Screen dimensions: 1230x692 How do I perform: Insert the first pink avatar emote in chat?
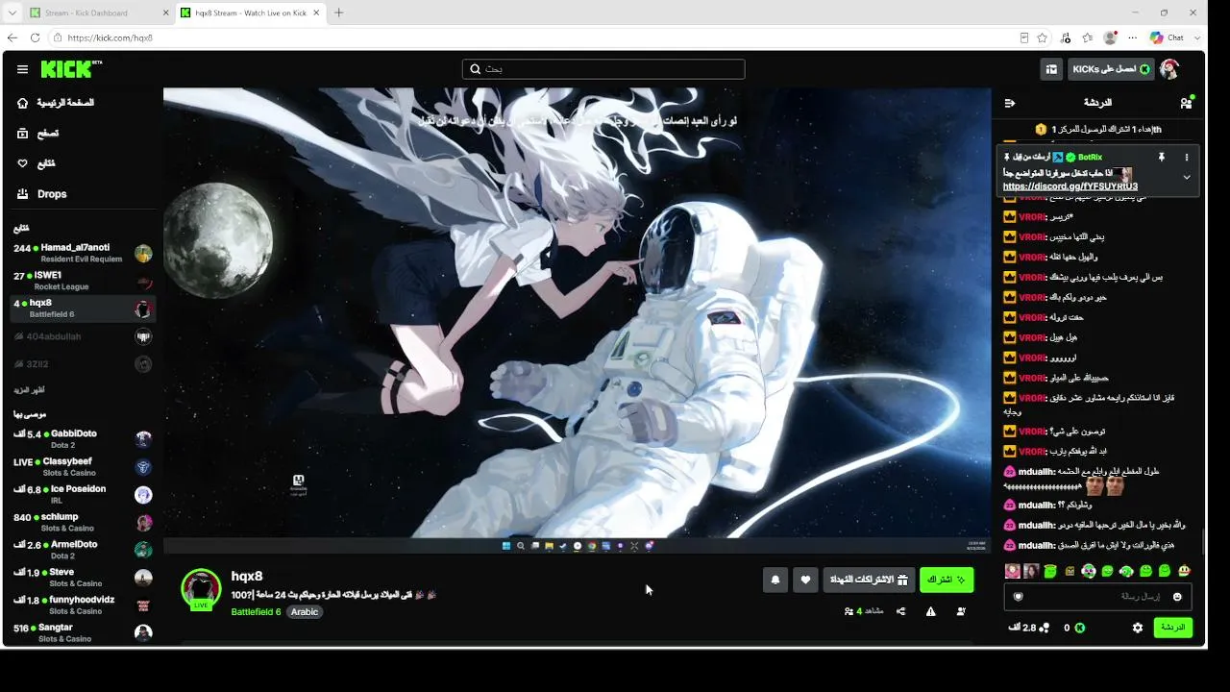click(1012, 571)
